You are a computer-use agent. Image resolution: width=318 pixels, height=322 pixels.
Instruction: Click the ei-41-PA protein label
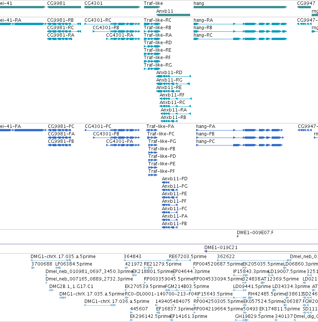point(10,126)
